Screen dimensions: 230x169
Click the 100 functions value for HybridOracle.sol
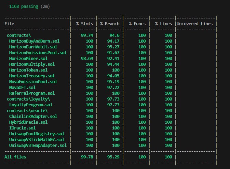coord(142,122)
